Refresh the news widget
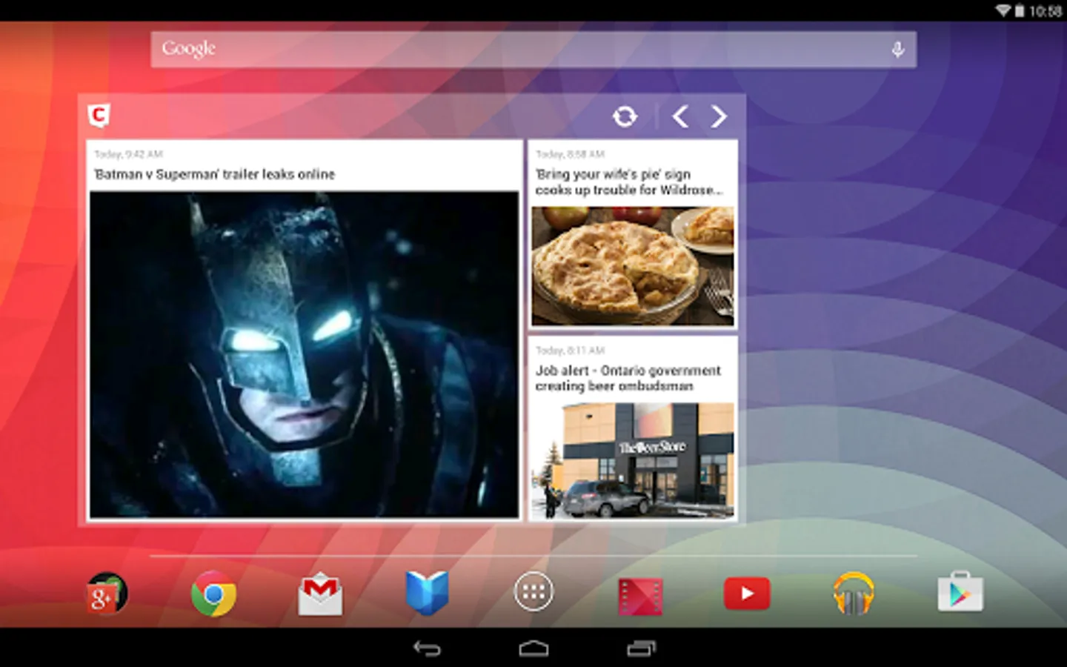1067x667 pixels. click(625, 116)
